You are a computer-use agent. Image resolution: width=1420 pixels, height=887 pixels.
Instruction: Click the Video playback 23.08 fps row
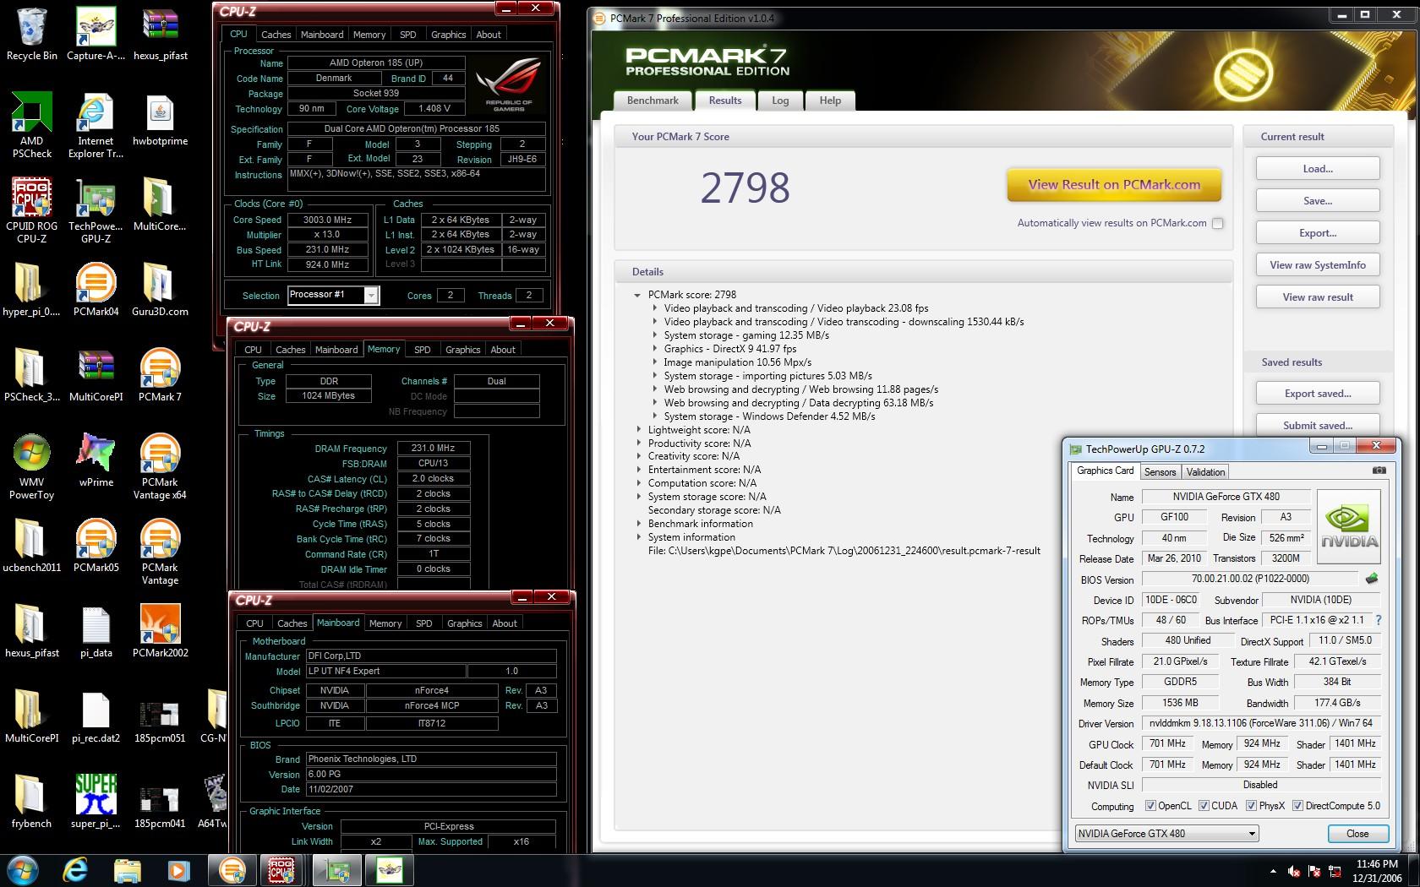(795, 308)
